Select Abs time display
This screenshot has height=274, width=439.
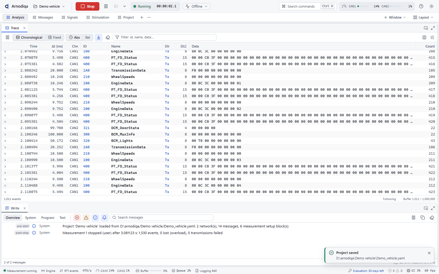[x=74, y=37]
